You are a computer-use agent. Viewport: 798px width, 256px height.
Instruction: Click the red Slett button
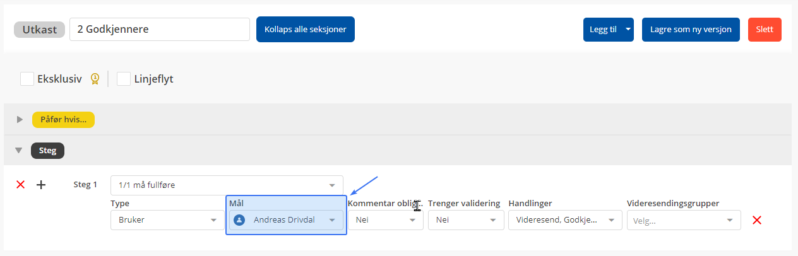tap(764, 30)
